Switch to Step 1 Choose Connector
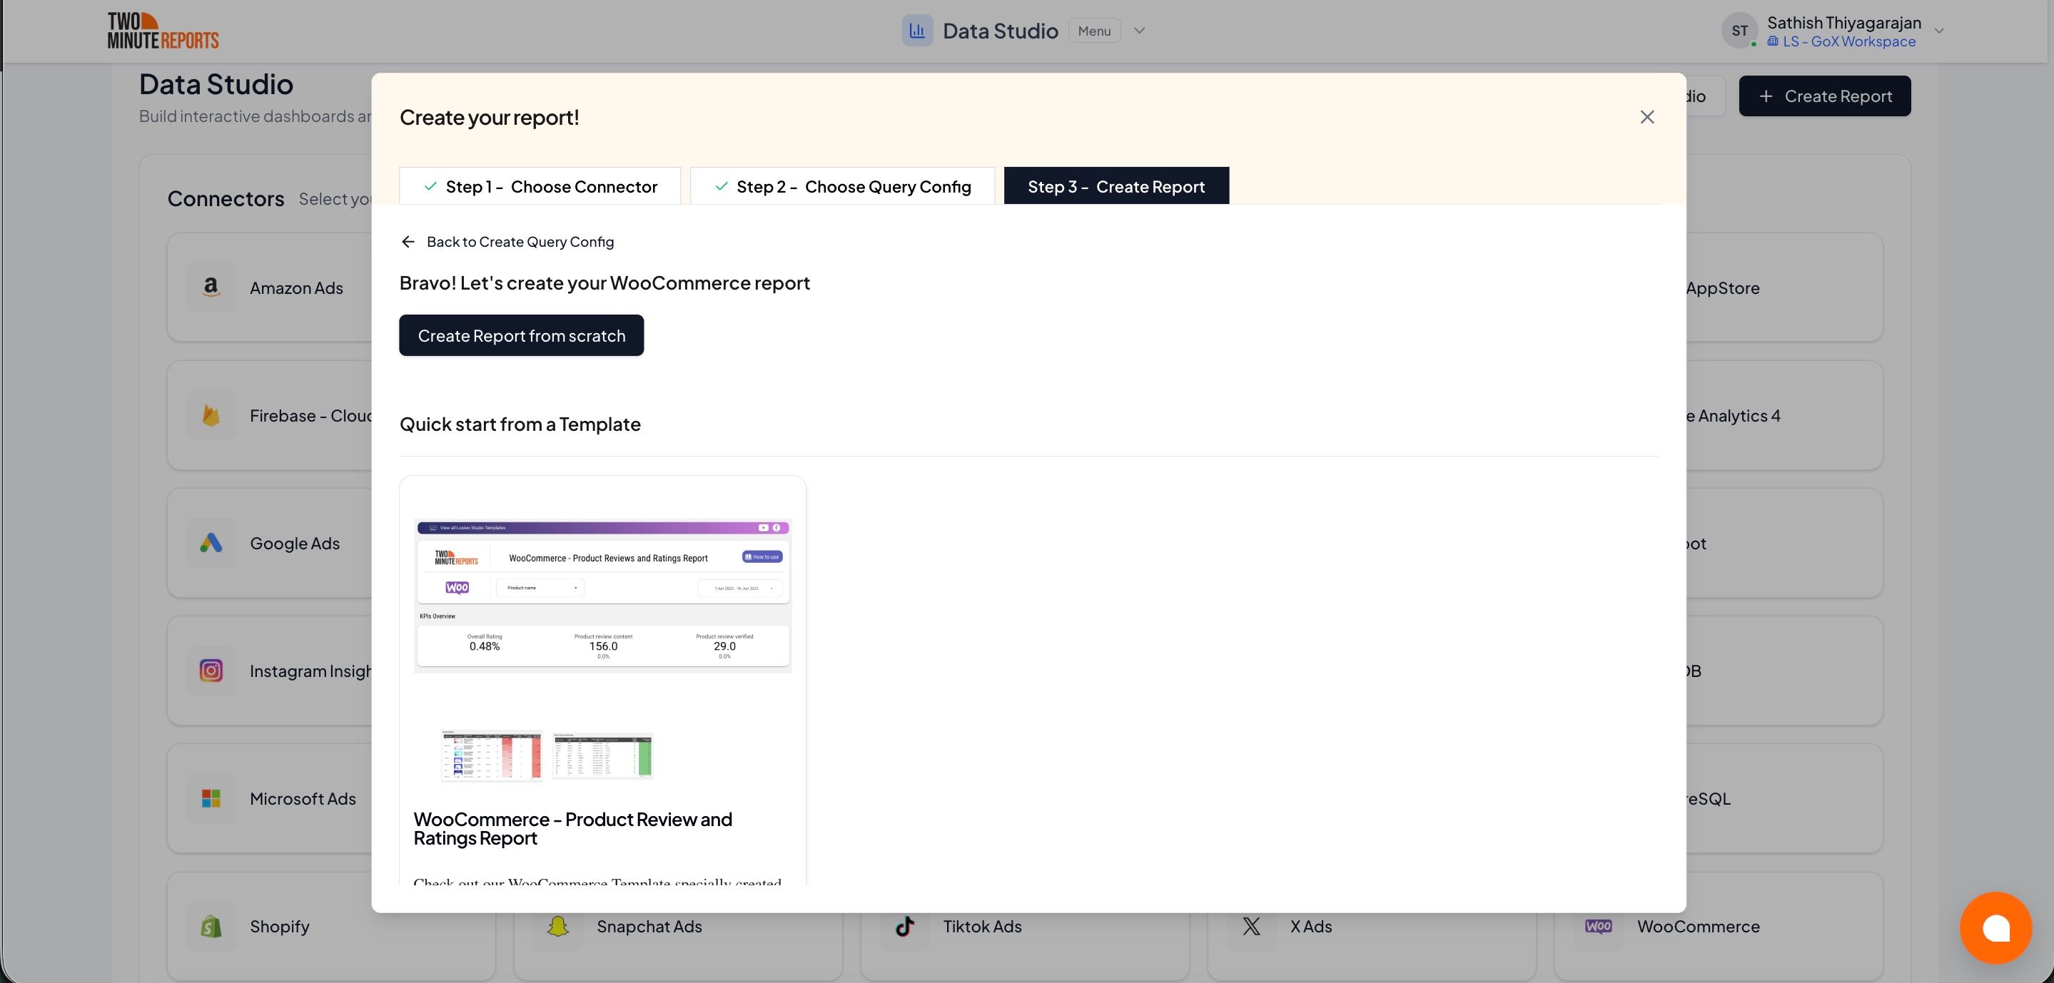Screen dimensions: 2054x983 (x=539, y=185)
